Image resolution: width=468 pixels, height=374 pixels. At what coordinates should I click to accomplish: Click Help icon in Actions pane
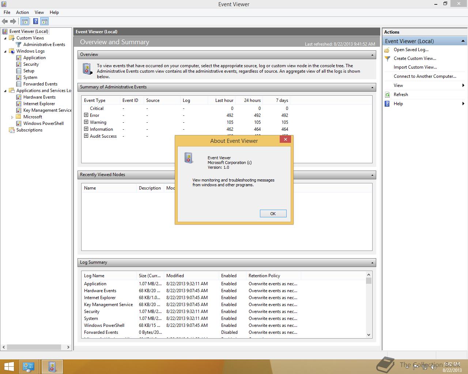[x=388, y=104]
